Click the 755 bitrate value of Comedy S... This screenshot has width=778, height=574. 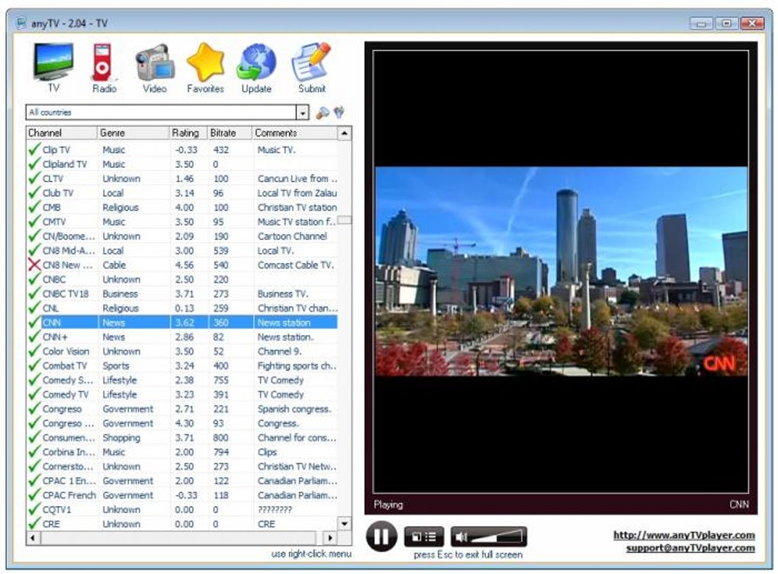[x=220, y=380]
